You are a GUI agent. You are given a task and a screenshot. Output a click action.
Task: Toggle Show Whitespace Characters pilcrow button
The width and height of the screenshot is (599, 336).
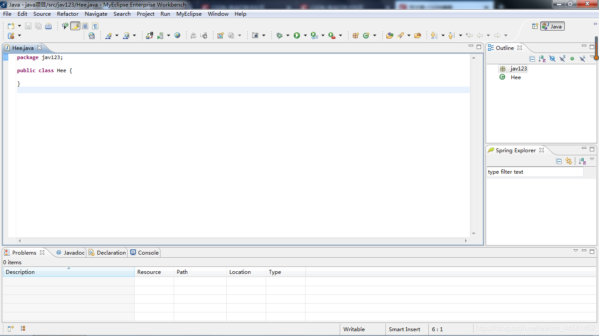pos(95,26)
